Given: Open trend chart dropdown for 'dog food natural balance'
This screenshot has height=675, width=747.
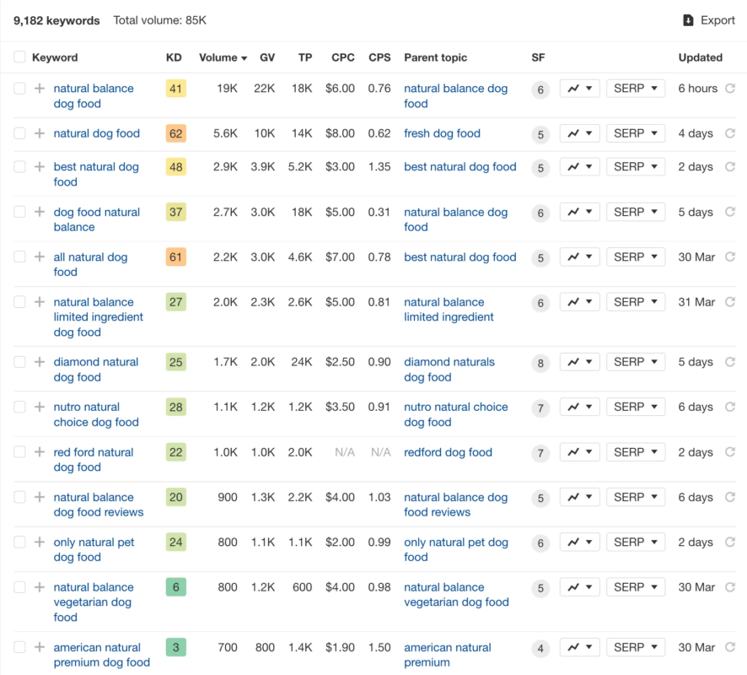Looking at the screenshot, I should tap(580, 212).
